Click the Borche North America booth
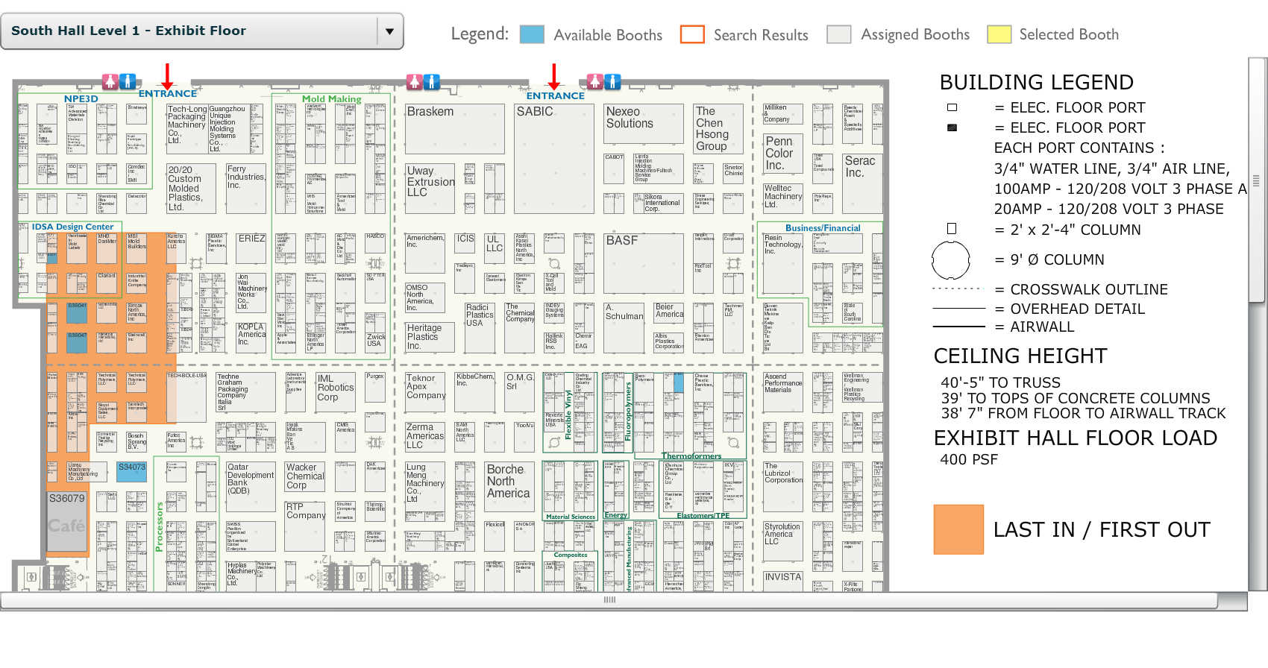Screen dimensions: 1268x668 pyautogui.click(x=509, y=486)
